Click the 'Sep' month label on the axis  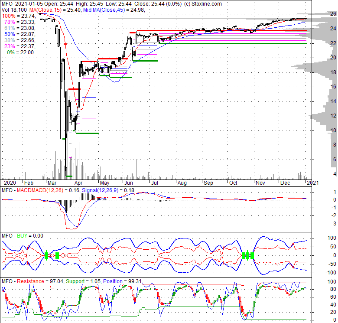click(208, 183)
